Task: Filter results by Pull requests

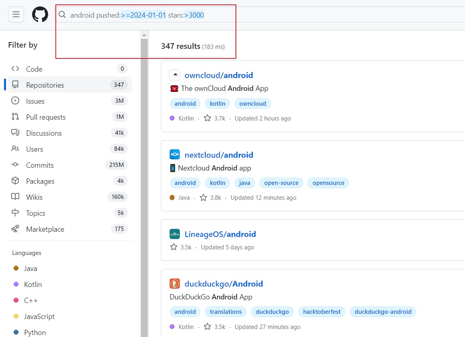Action: [70, 117]
